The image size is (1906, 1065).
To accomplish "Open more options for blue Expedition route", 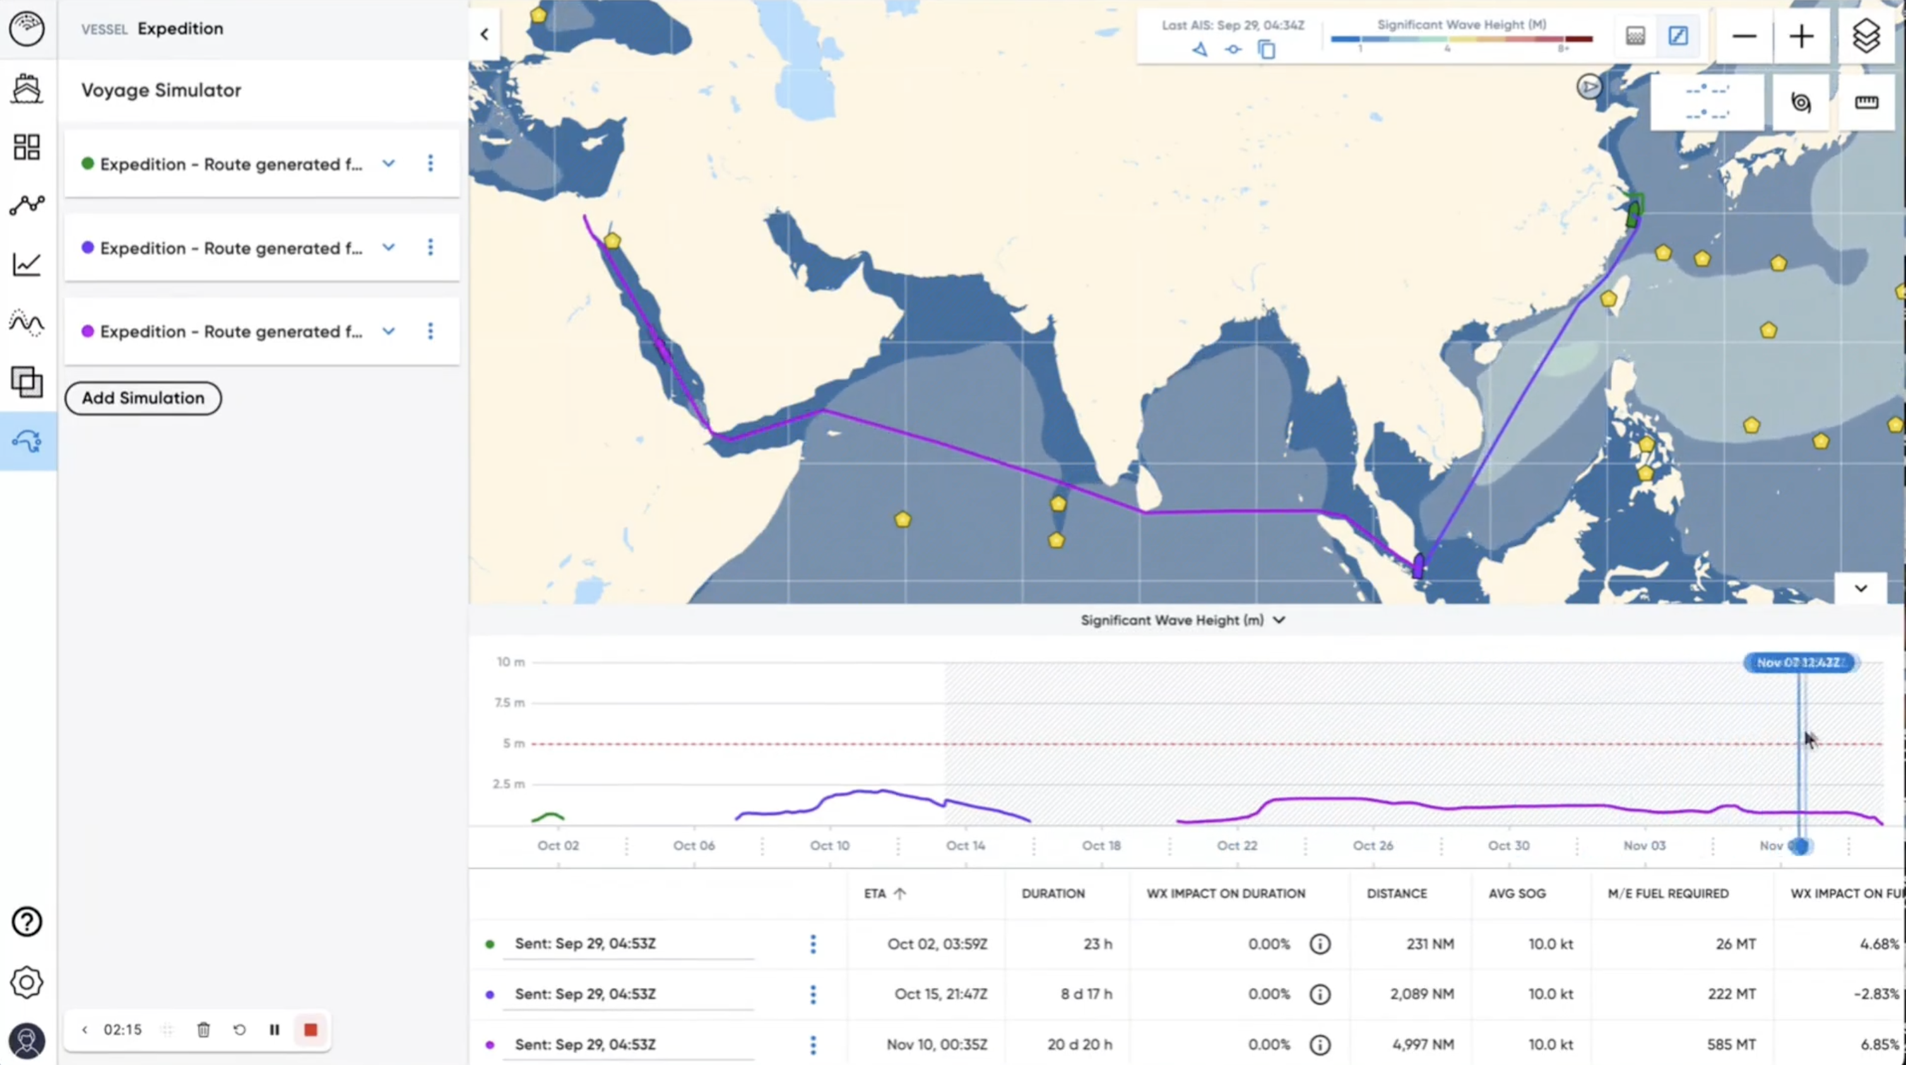I will click(430, 247).
